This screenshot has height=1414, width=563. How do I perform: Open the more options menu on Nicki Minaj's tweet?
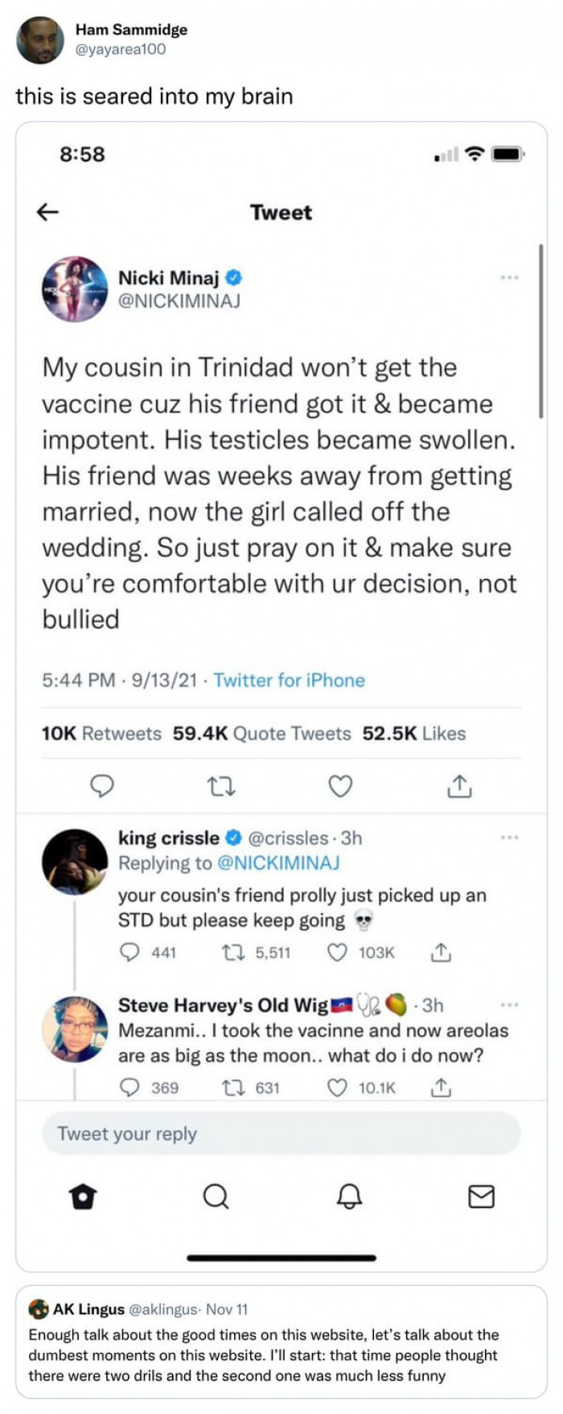click(x=509, y=277)
